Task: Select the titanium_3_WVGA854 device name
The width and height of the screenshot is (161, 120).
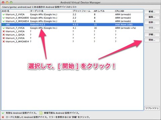Action: point(17,42)
